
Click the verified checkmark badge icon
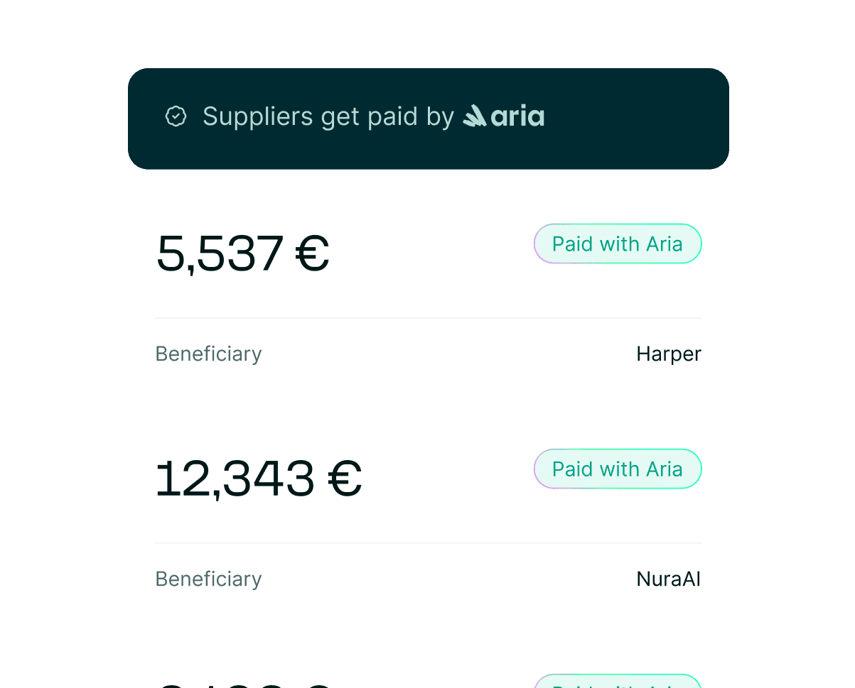point(176,116)
